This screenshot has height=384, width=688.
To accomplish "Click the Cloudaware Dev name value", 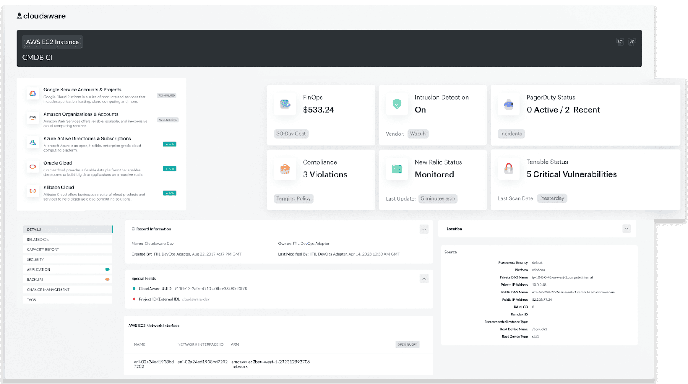I will point(159,244).
